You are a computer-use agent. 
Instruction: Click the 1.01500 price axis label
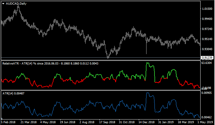tap(207, 9)
